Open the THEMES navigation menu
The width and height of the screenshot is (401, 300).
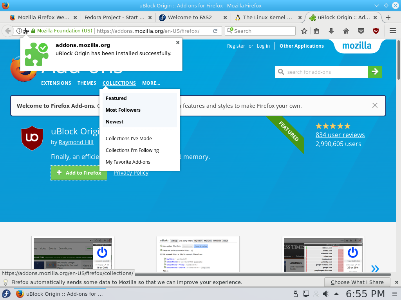87,83
